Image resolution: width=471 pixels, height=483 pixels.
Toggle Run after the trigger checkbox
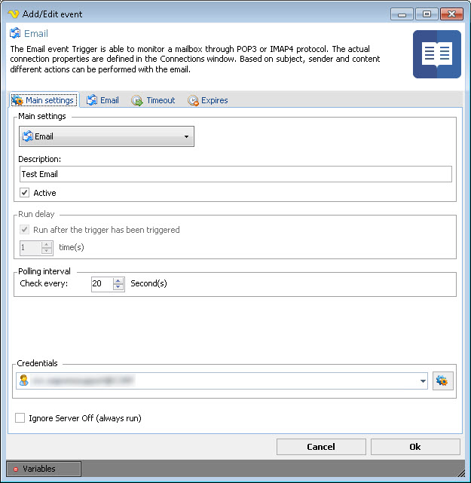tap(25, 230)
